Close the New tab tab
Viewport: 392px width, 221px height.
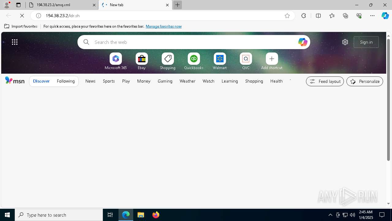click(167, 5)
